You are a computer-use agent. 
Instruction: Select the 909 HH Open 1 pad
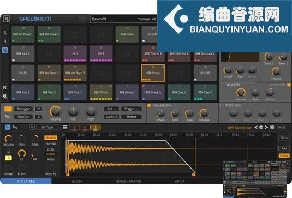49,73
